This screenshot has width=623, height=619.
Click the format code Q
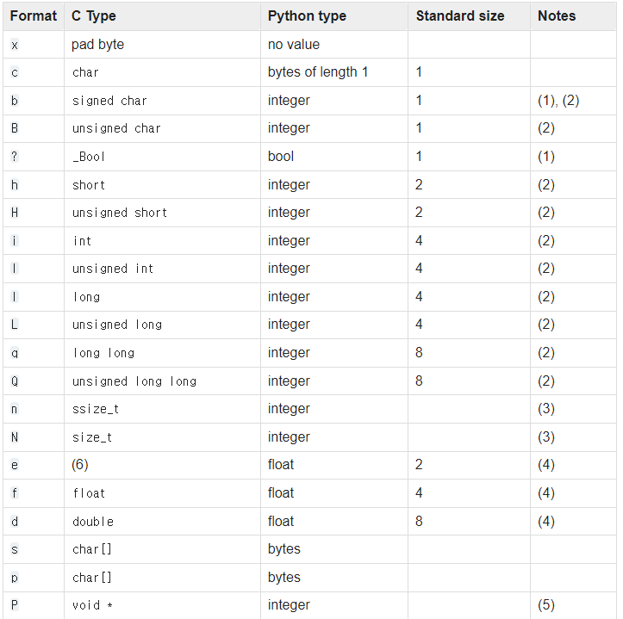[15, 381]
